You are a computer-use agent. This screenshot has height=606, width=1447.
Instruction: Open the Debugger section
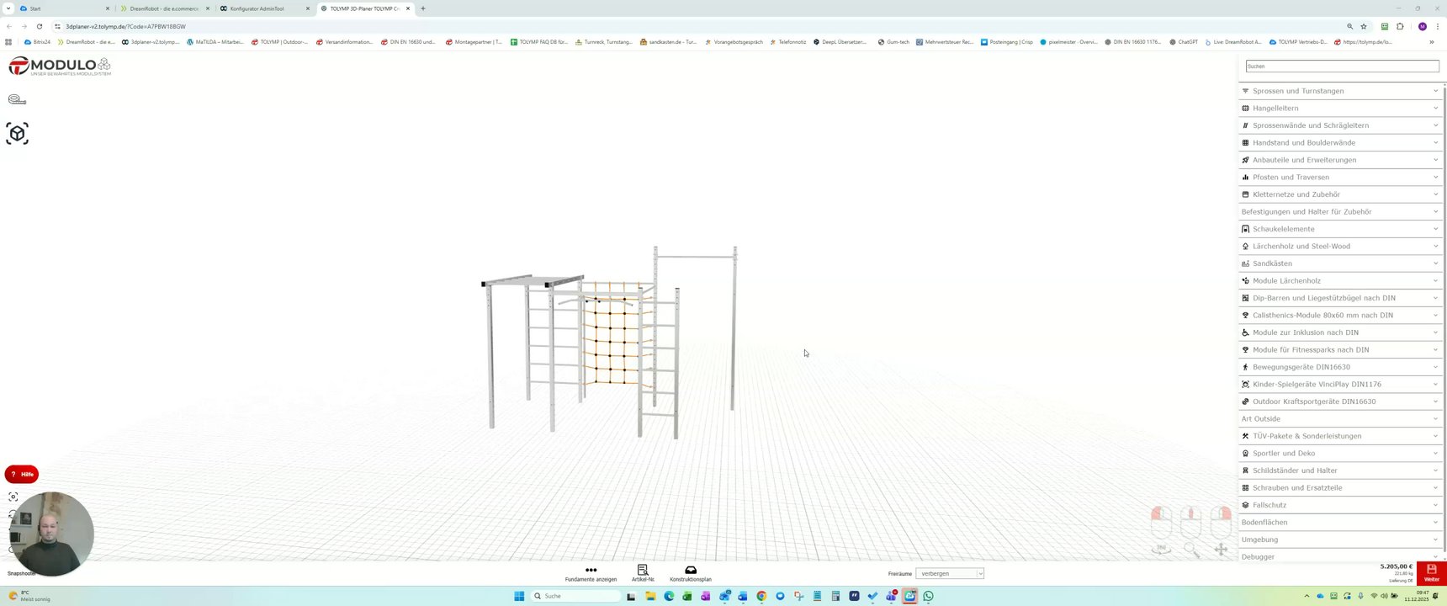1340,556
